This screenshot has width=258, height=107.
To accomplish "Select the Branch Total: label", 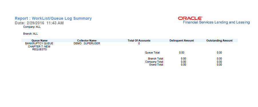I will 156,59.
